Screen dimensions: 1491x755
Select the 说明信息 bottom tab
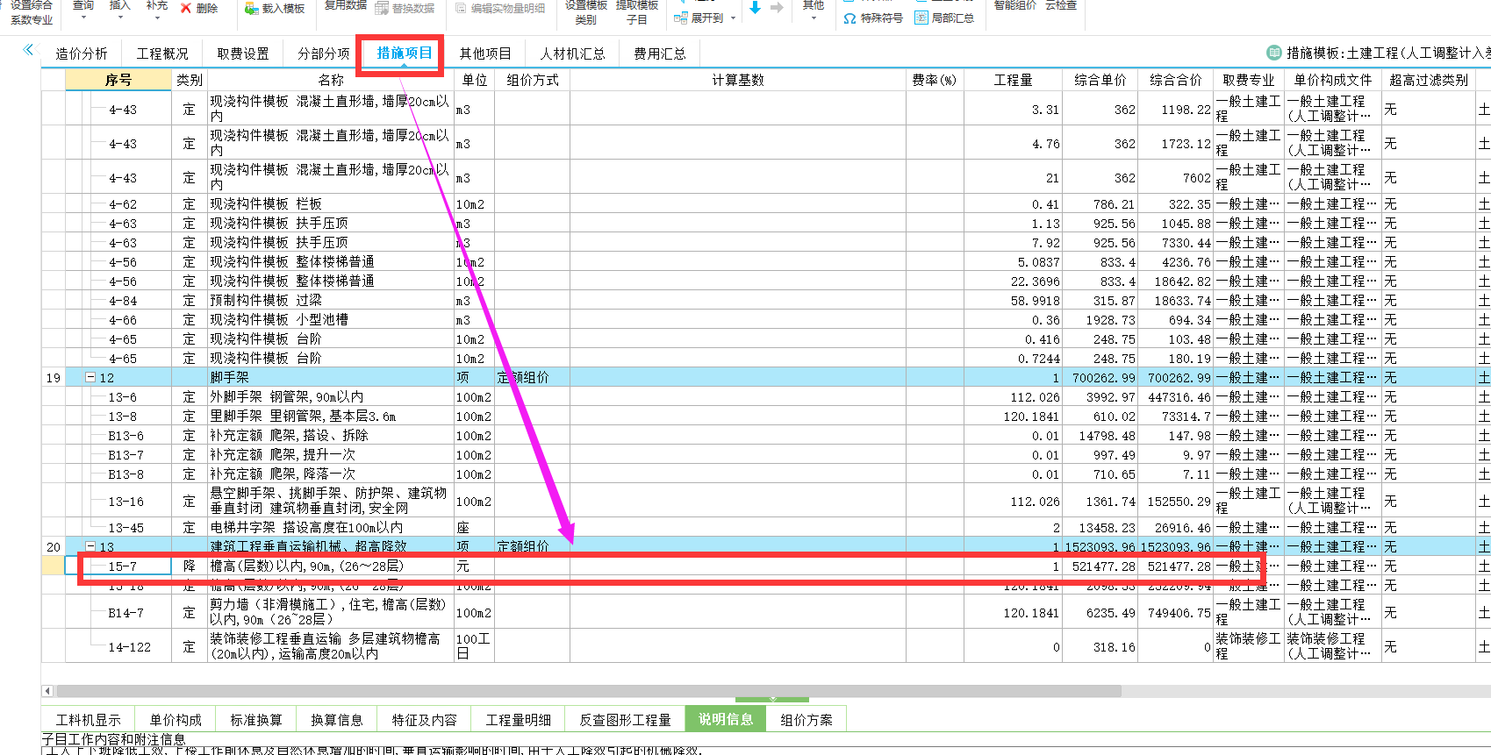pyautogui.click(x=726, y=719)
